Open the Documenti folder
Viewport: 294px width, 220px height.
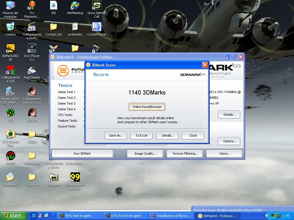[10, 180]
